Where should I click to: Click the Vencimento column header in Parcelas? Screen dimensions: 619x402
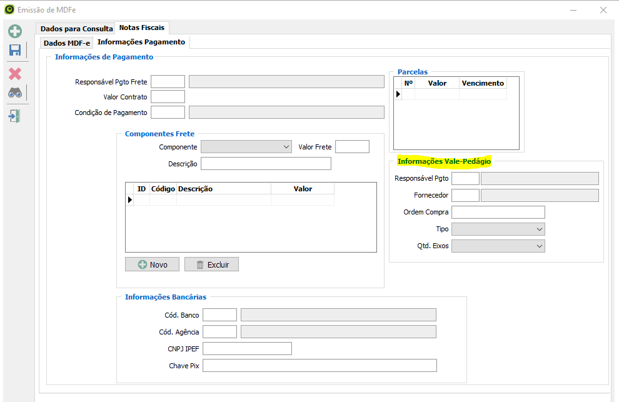[483, 83]
